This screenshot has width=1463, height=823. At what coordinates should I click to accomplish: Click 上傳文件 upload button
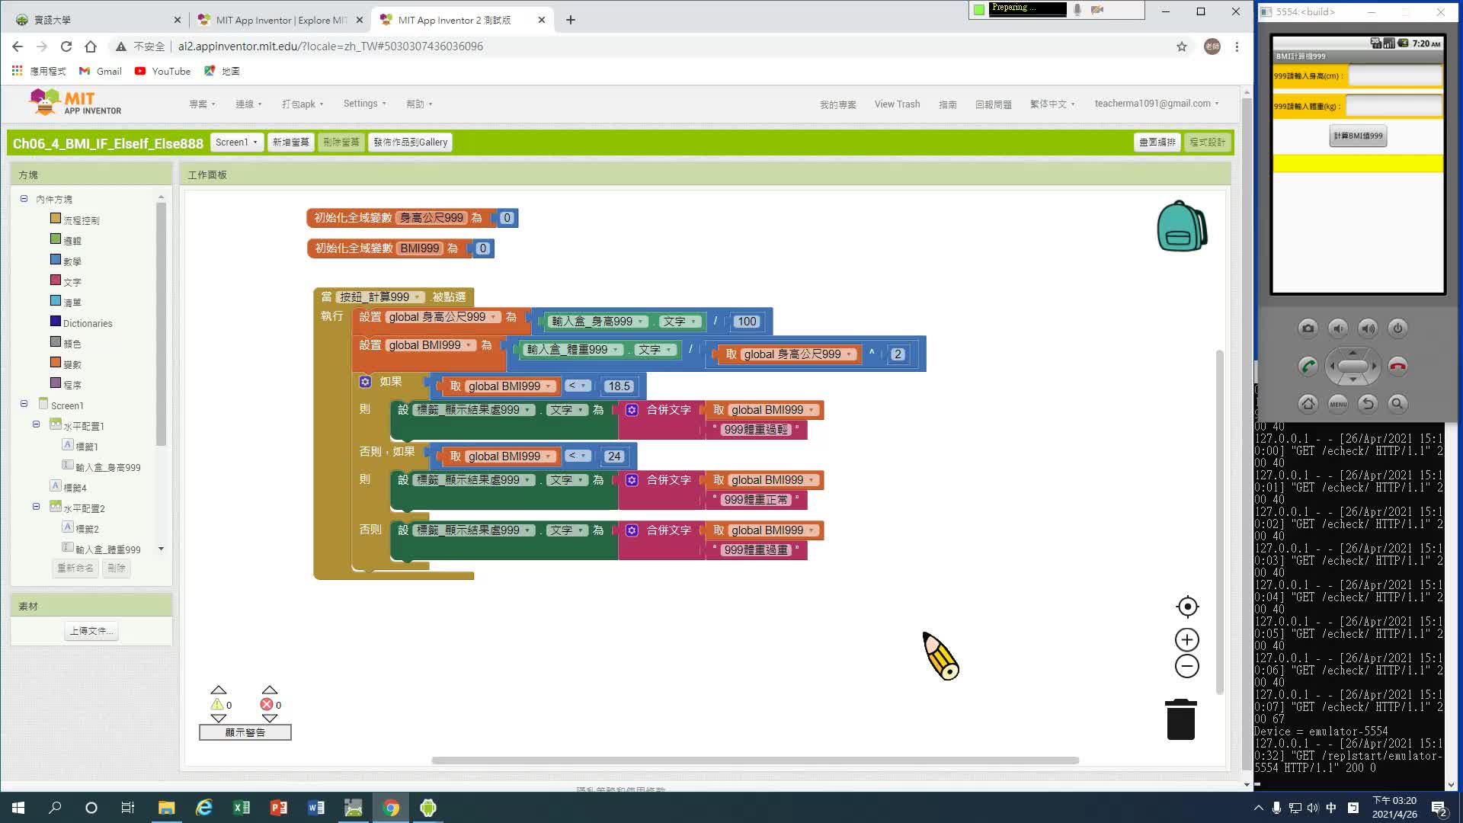[91, 631]
